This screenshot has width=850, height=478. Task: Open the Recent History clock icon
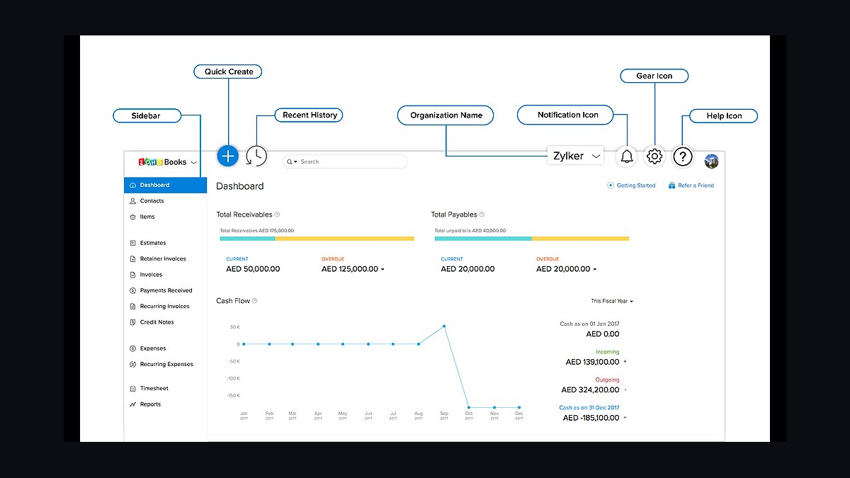click(x=256, y=156)
